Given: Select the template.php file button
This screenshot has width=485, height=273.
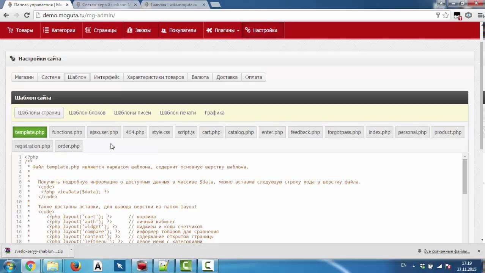Looking at the screenshot, I should (x=30, y=132).
